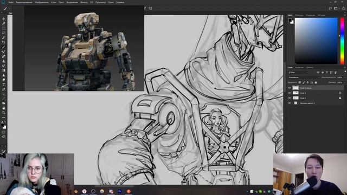Click the vertical hue spectrum slider
Image resolution: width=347 pixels, height=195 pixels.
coord(342,41)
